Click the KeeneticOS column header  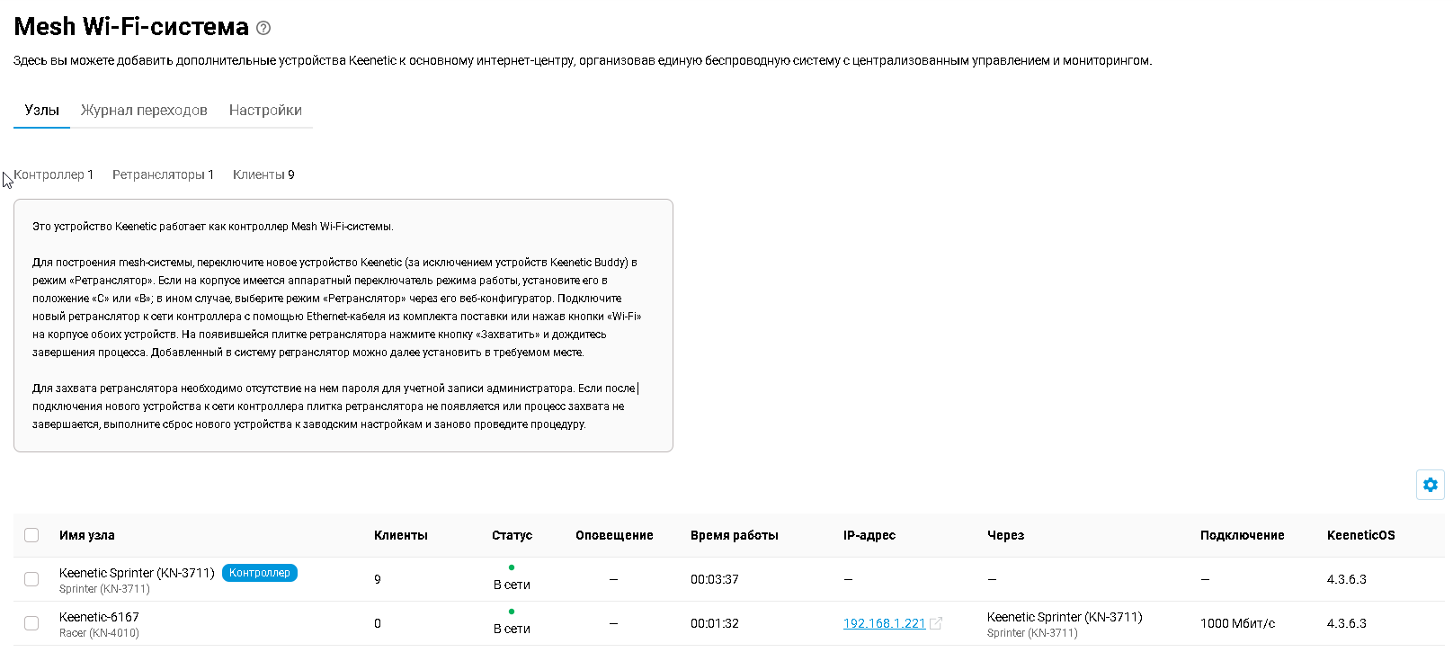point(1360,535)
